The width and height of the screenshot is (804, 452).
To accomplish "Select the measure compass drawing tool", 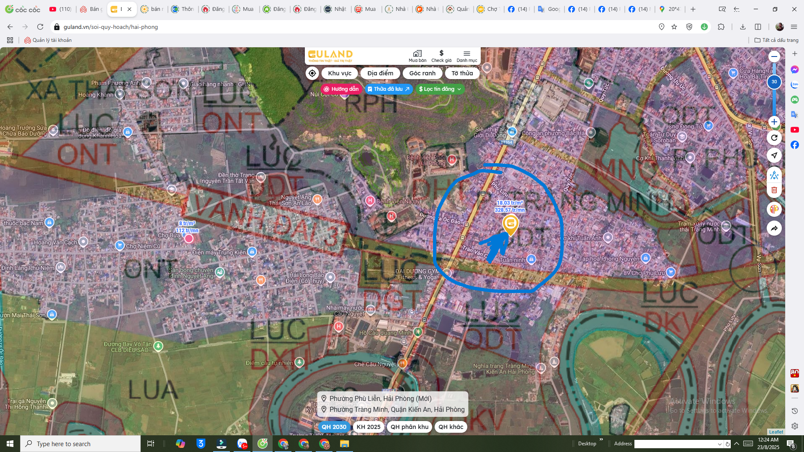I will [774, 175].
